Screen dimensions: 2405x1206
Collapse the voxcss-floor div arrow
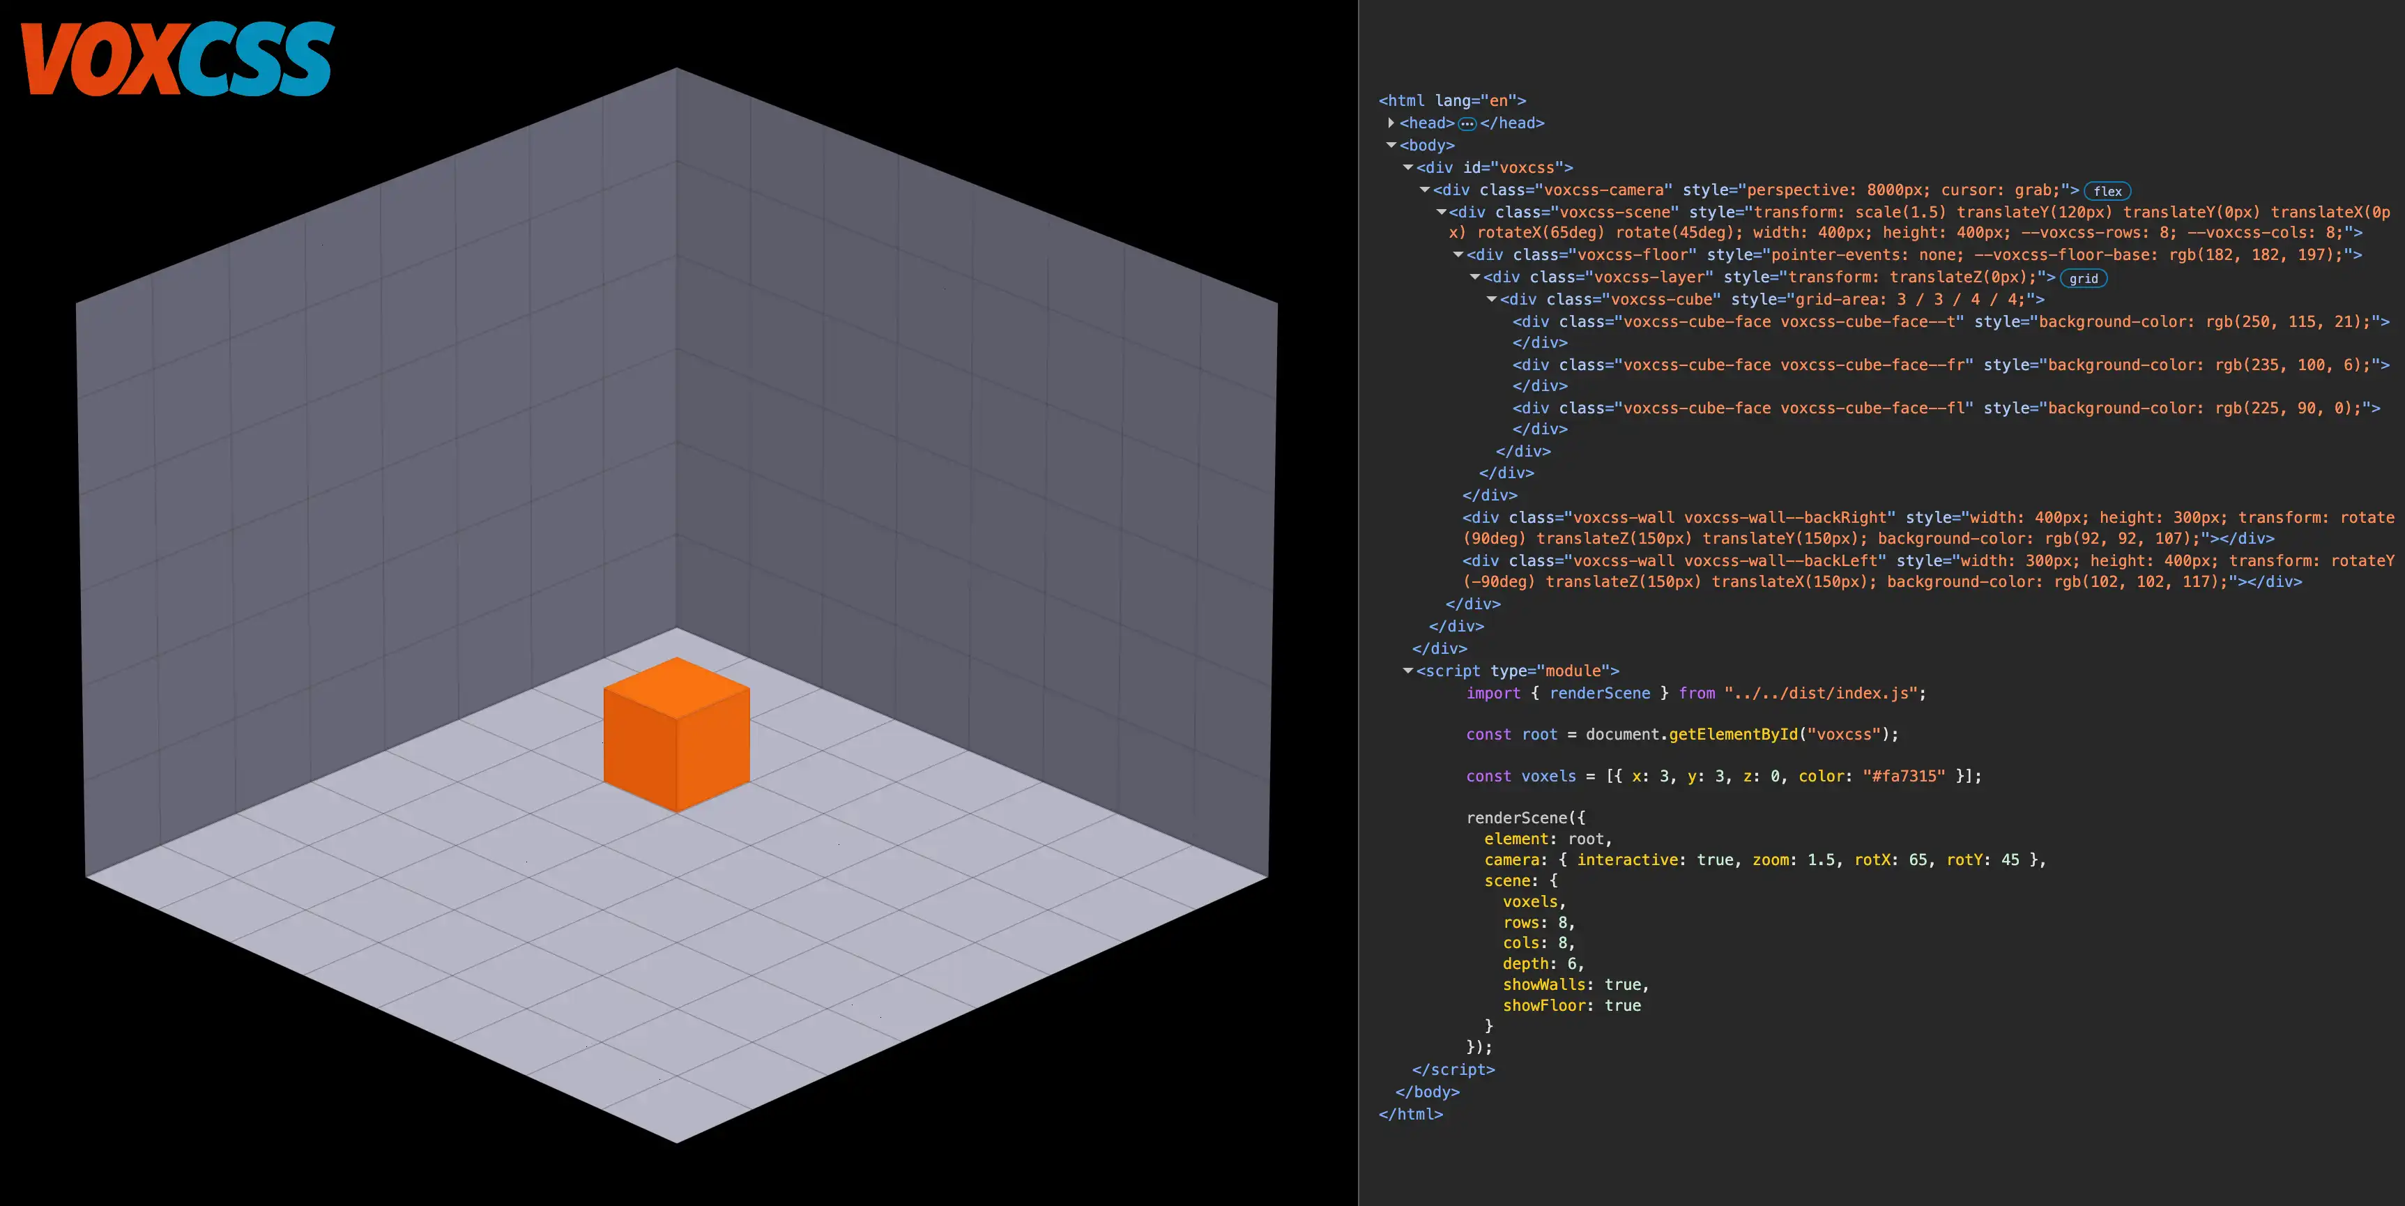1458,255
